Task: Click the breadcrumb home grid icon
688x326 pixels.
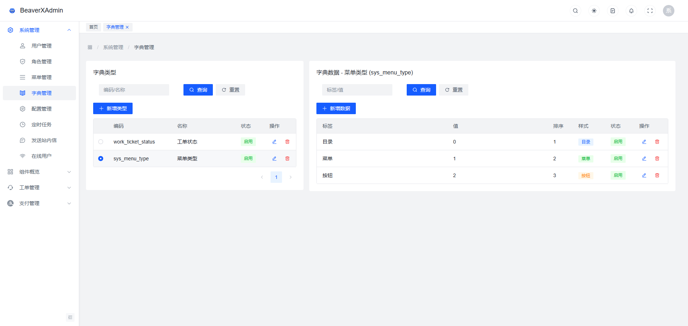Action: (x=90, y=47)
